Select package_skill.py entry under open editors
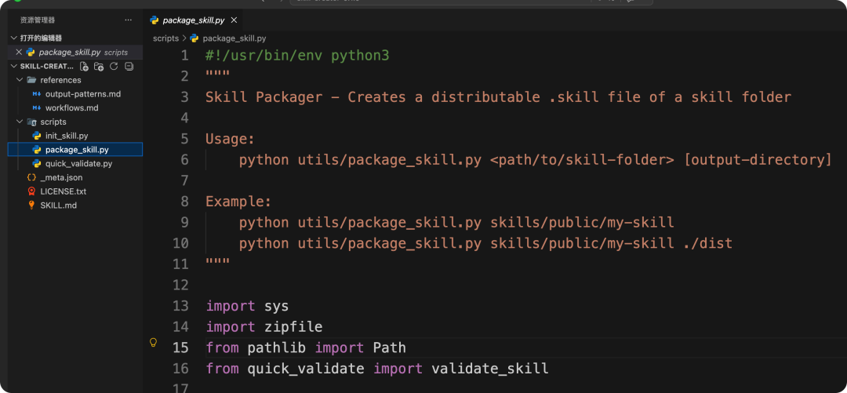Screen dimensions: 847x393 point(75,52)
